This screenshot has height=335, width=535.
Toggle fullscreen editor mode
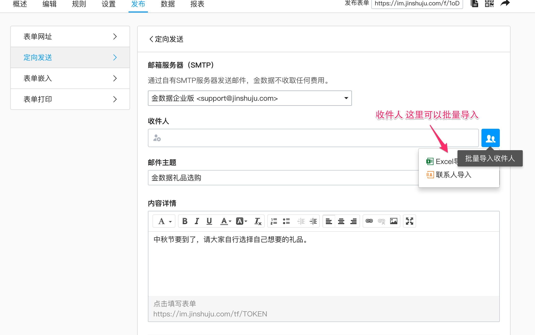pyautogui.click(x=410, y=221)
